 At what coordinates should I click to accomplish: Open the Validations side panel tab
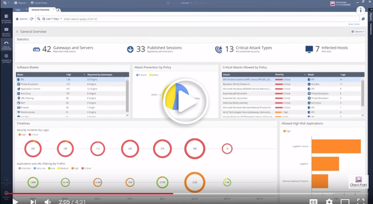tap(371, 29)
